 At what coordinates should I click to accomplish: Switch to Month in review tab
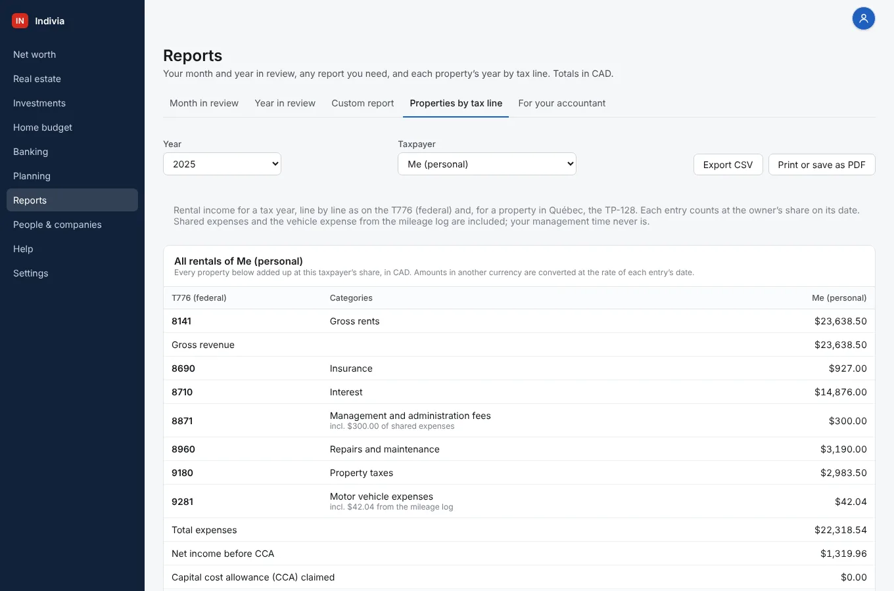[x=204, y=103]
